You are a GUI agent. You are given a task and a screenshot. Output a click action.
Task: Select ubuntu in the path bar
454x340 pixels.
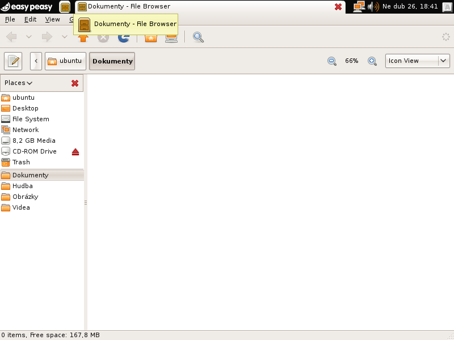tap(65, 61)
